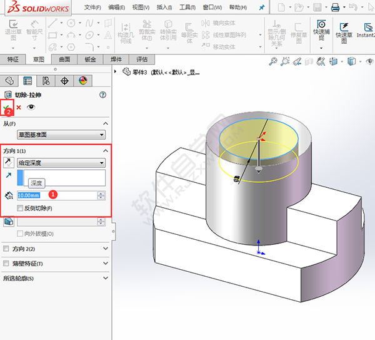Screen dimensions: 375x340
Task: Expand the 零件3 flyout tree arrow
Action: coord(116,71)
